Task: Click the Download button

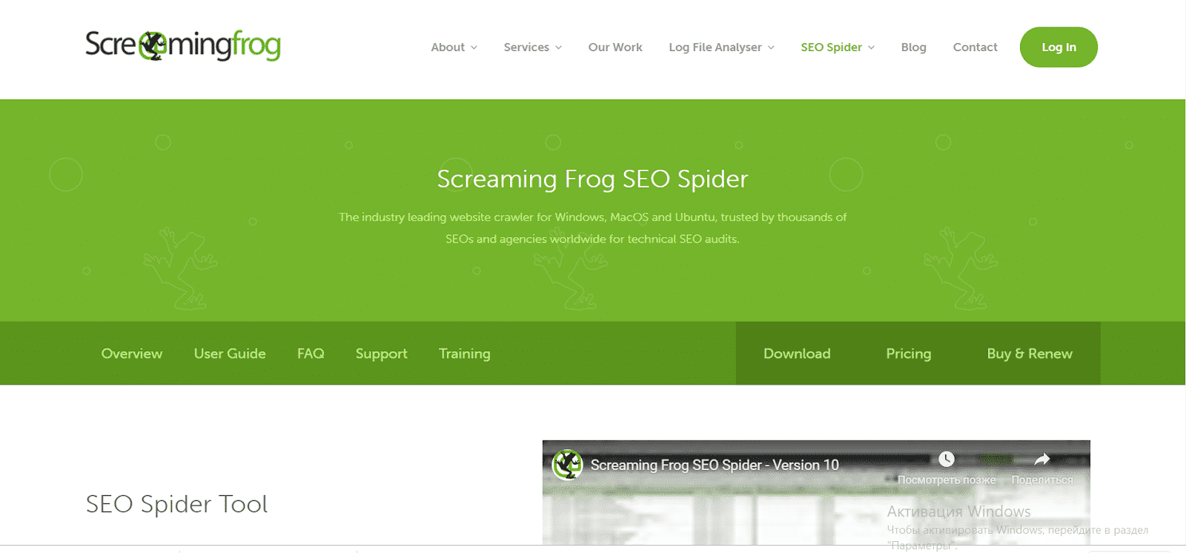Action: 797,354
